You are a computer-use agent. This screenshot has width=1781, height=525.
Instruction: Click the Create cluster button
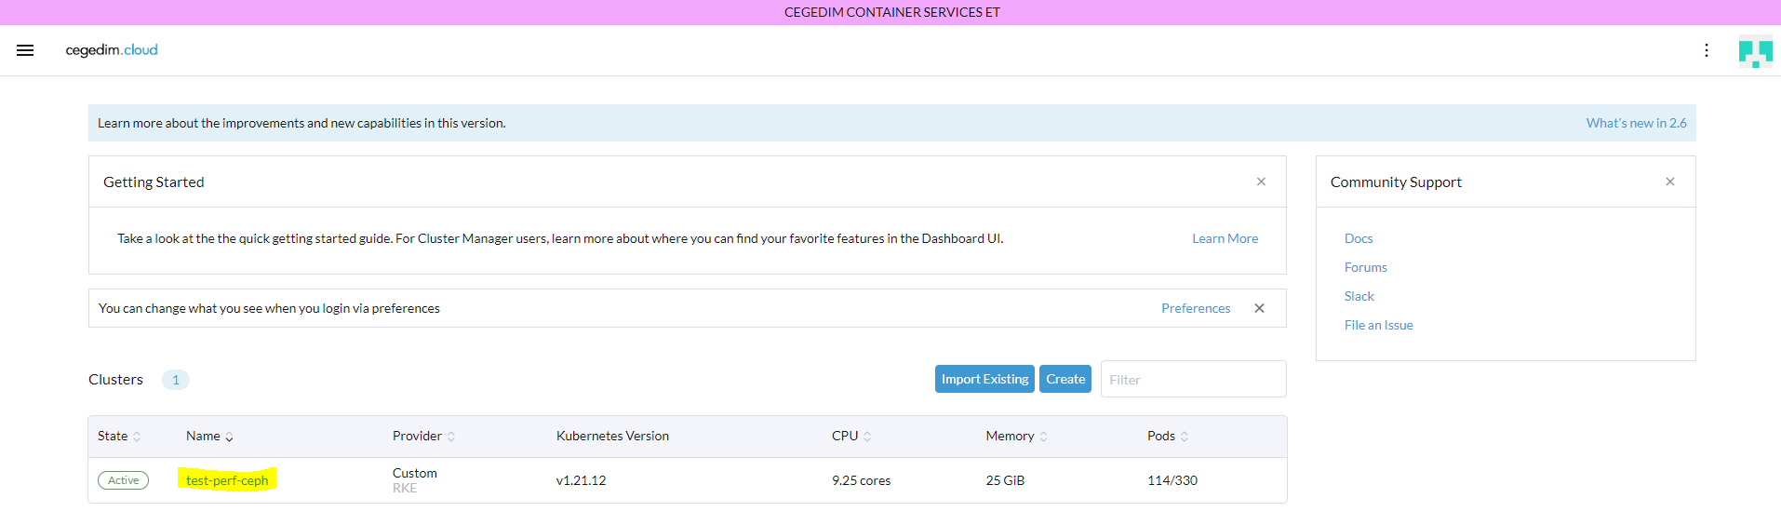tap(1065, 379)
